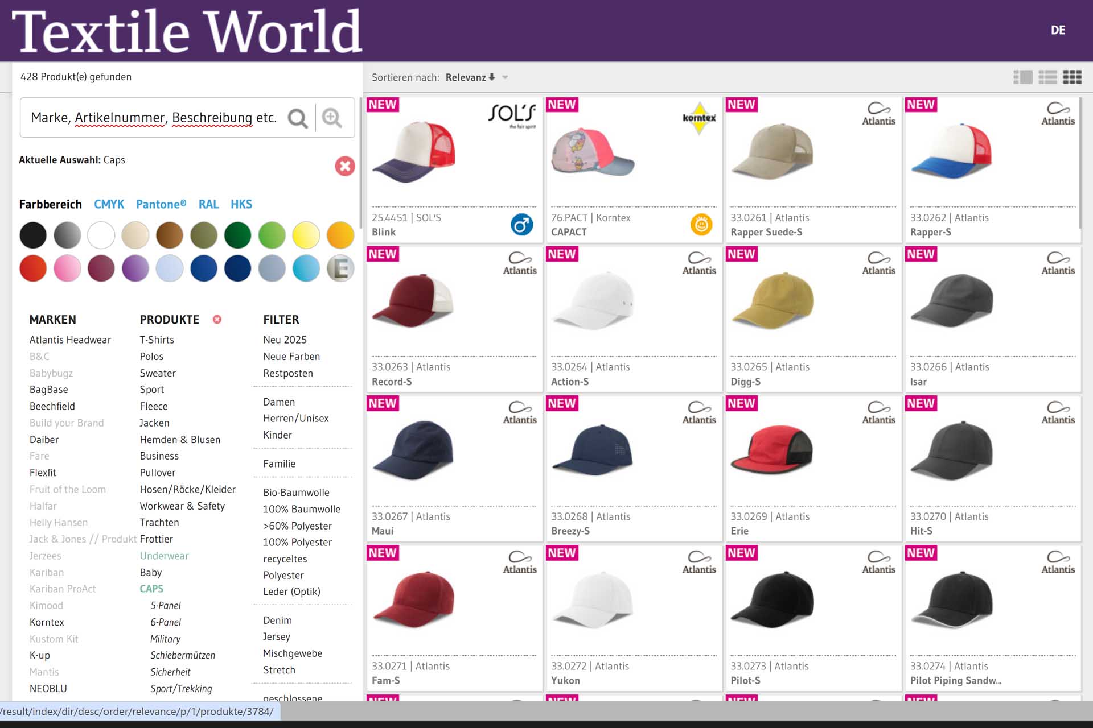Switch to the CMYK color tab
The width and height of the screenshot is (1093, 728).
(109, 204)
